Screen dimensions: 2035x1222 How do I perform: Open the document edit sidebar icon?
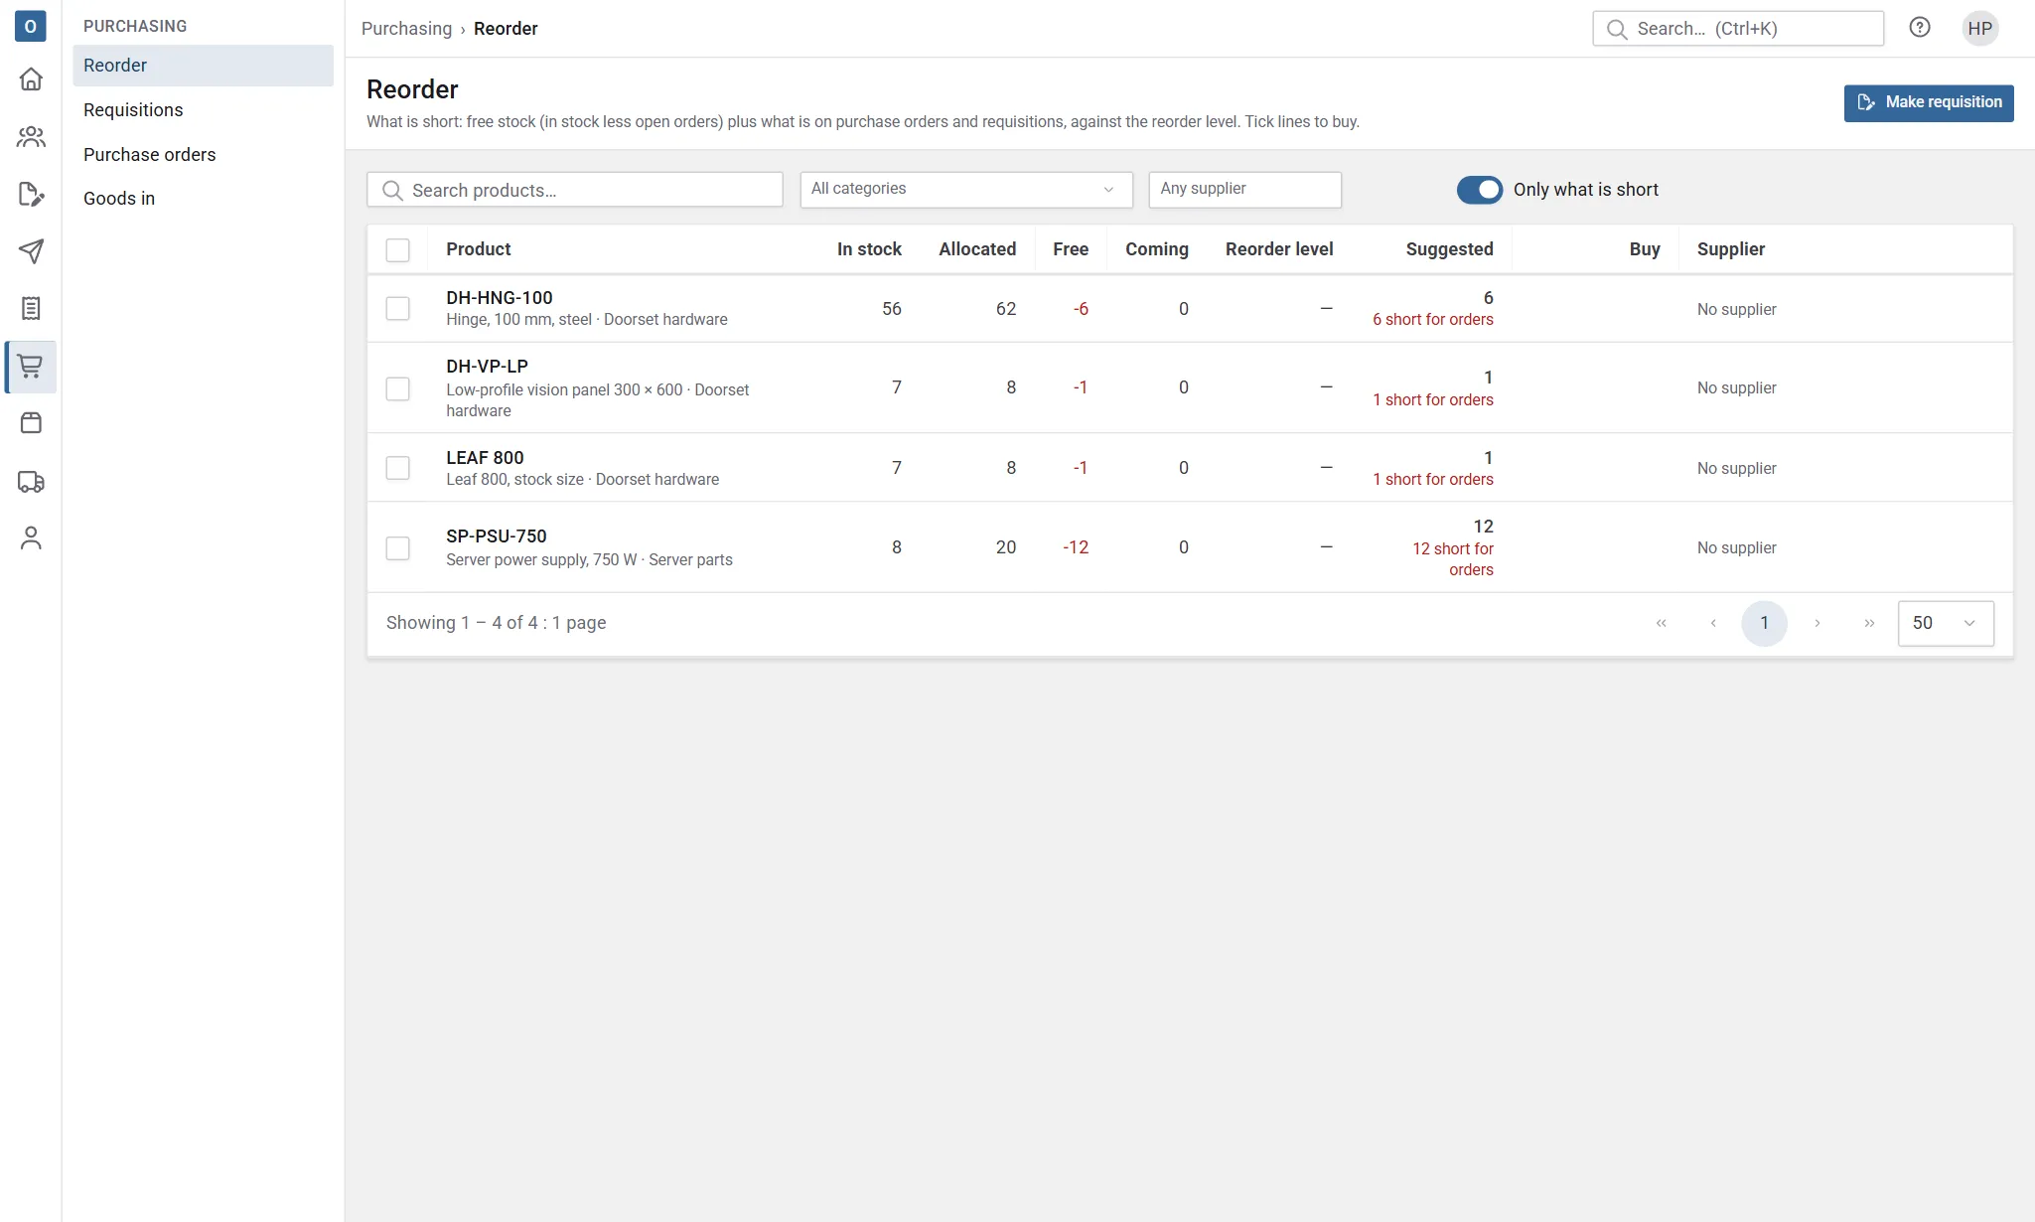[x=31, y=195]
